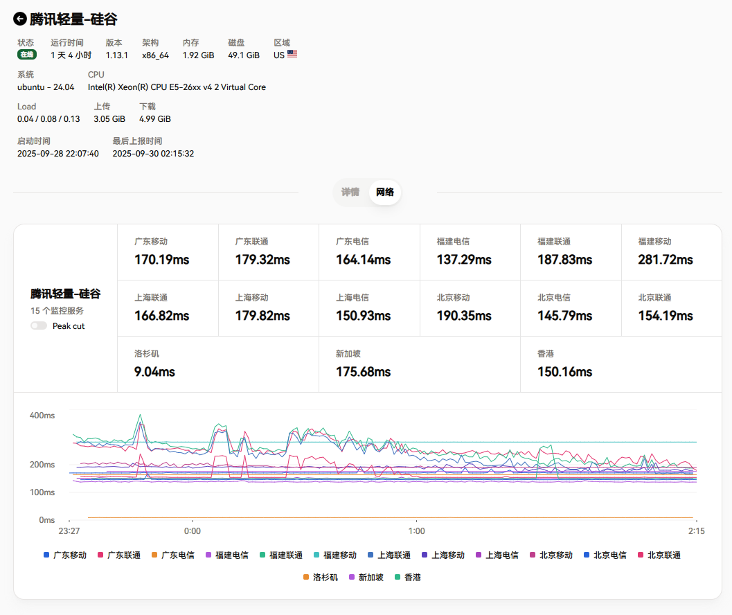Click the 1:00 time marker on chart axis
The width and height of the screenshot is (732, 615).
(416, 531)
